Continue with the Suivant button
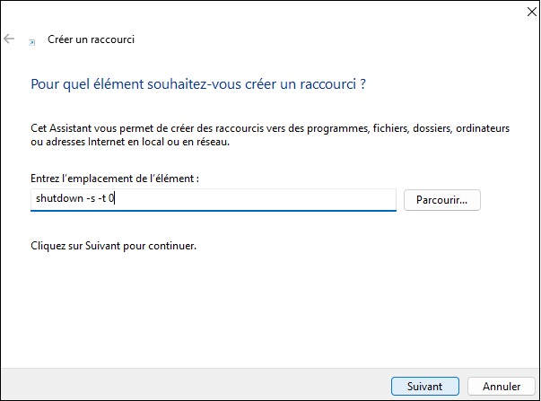Image resolution: width=541 pixels, height=401 pixels. coord(425,386)
